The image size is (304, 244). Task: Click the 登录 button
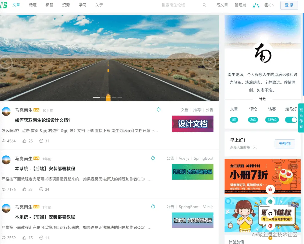point(289,5)
